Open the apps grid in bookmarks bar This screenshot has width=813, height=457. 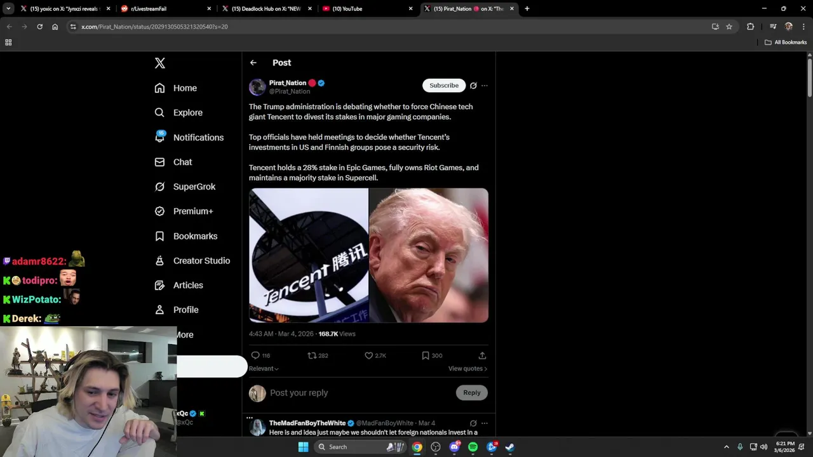coord(8,43)
